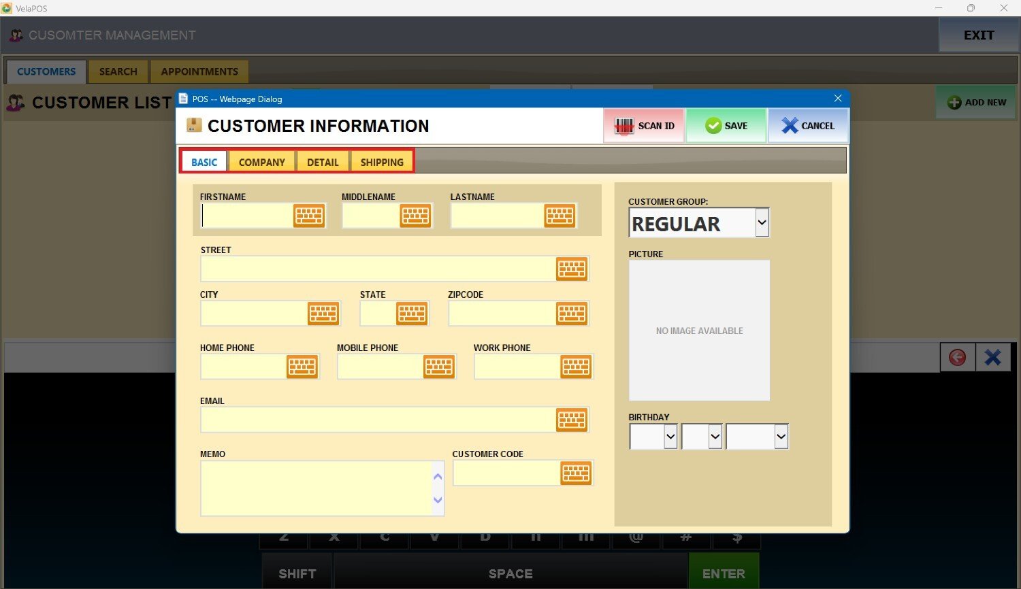The height and width of the screenshot is (589, 1021).
Task: Expand the Customer Group dropdown
Action: [x=762, y=222]
